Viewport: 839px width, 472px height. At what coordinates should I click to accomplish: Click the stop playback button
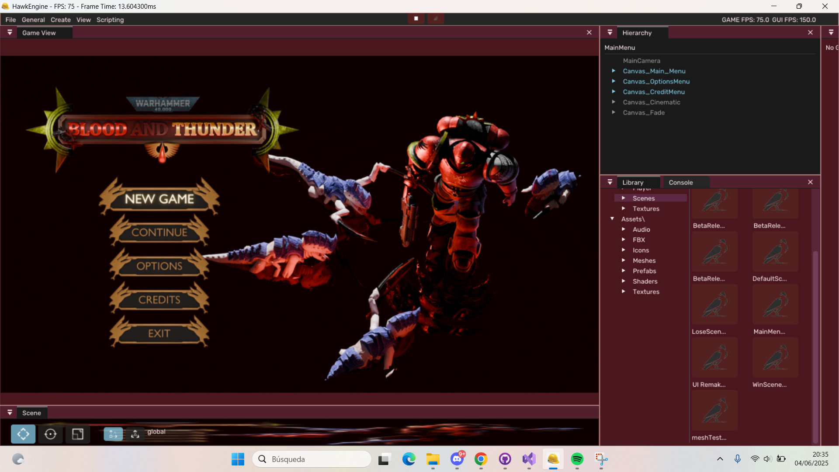pos(416,19)
